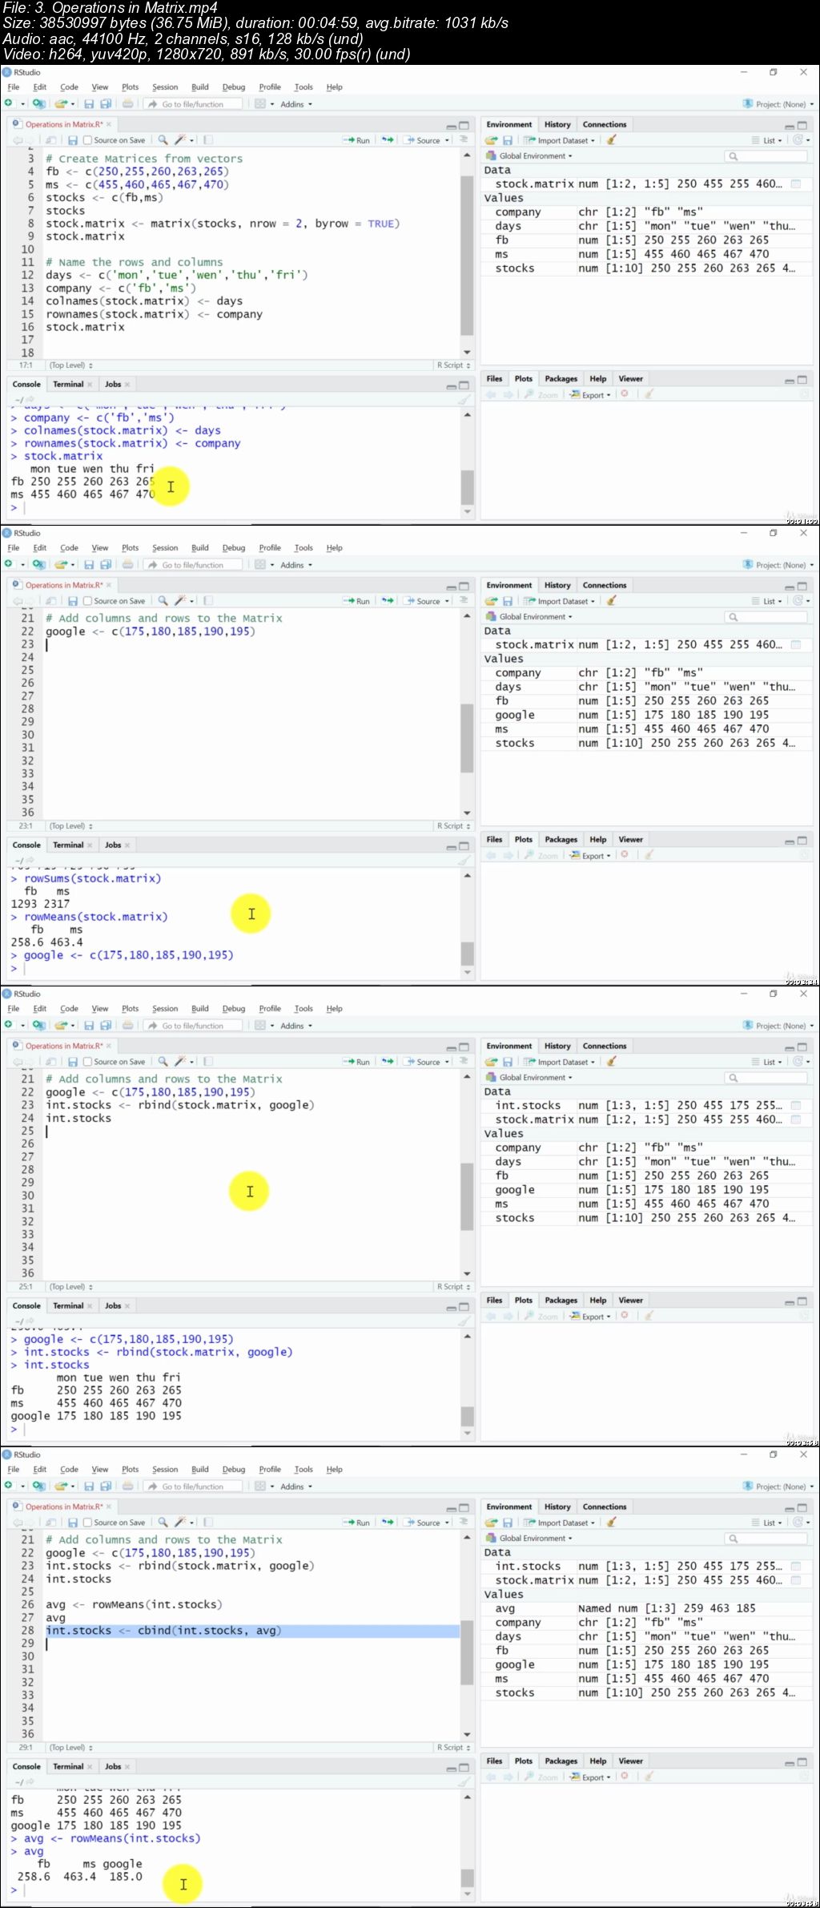Click Clear Objects broom in third frame Environment
Screen dimensions: 820x1908
(x=611, y=1062)
